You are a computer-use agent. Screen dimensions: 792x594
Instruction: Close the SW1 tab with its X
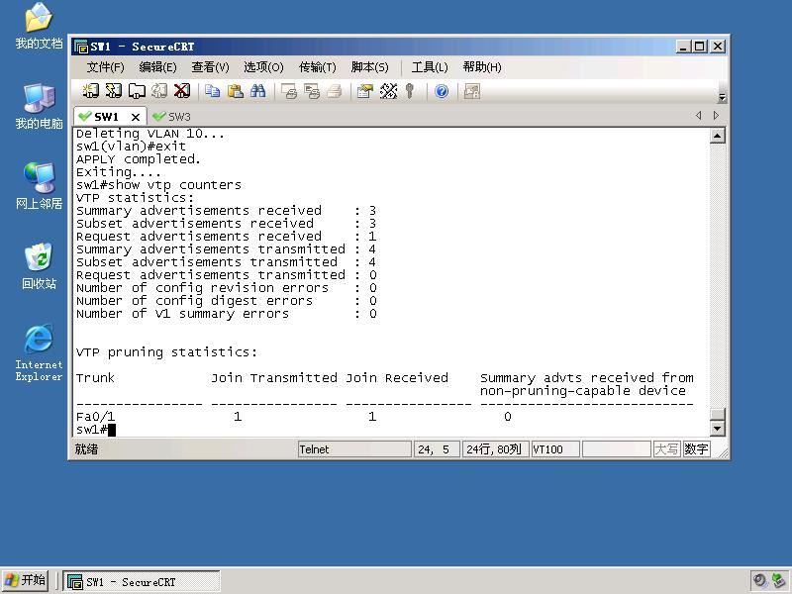136,117
